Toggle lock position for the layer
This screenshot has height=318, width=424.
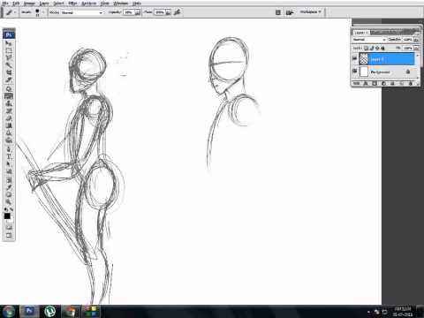(377, 48)
